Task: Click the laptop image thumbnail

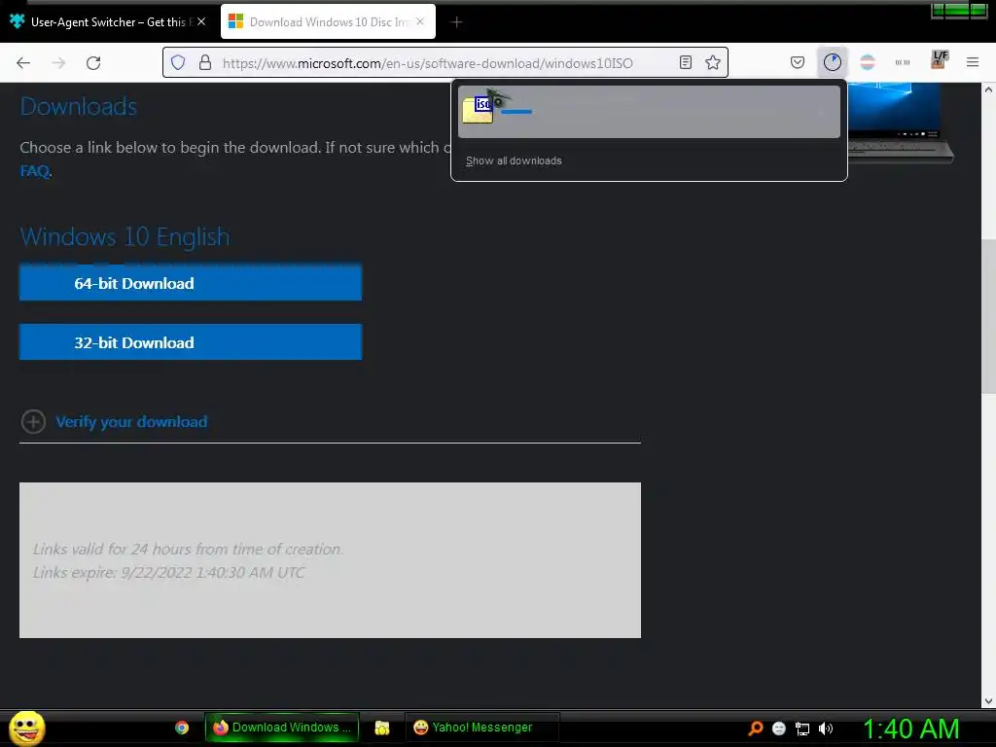Action: pos(901,123)
